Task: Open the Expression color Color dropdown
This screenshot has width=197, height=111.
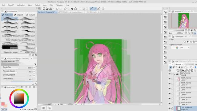Action: (x=180, y=47)
